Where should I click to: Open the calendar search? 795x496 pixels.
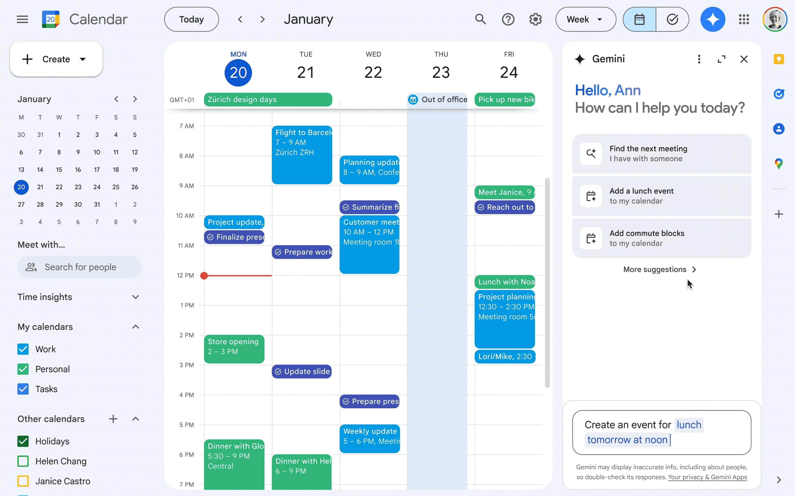click(480, 19)
